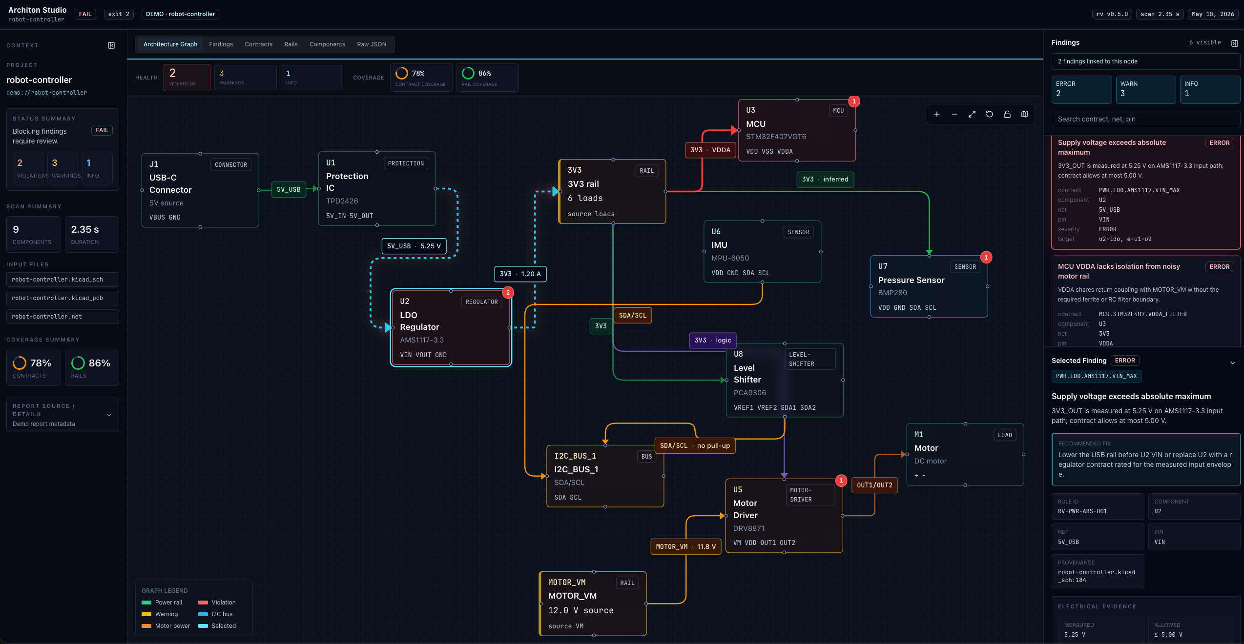
Task: Switch to the Findings tab
Action: (x=221, y=44)
